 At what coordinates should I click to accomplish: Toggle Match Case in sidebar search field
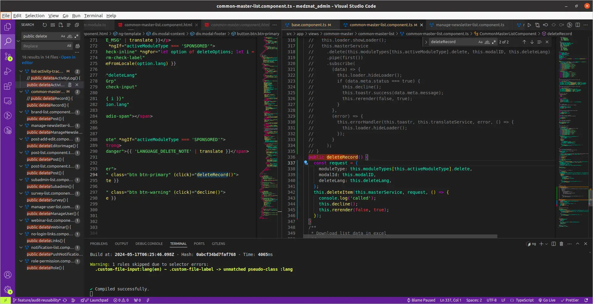point(63,36)
